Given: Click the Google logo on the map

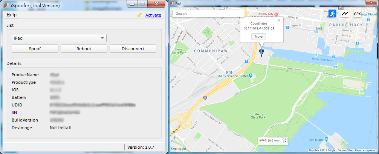Looking at the screenshot, I should point(178,149).
